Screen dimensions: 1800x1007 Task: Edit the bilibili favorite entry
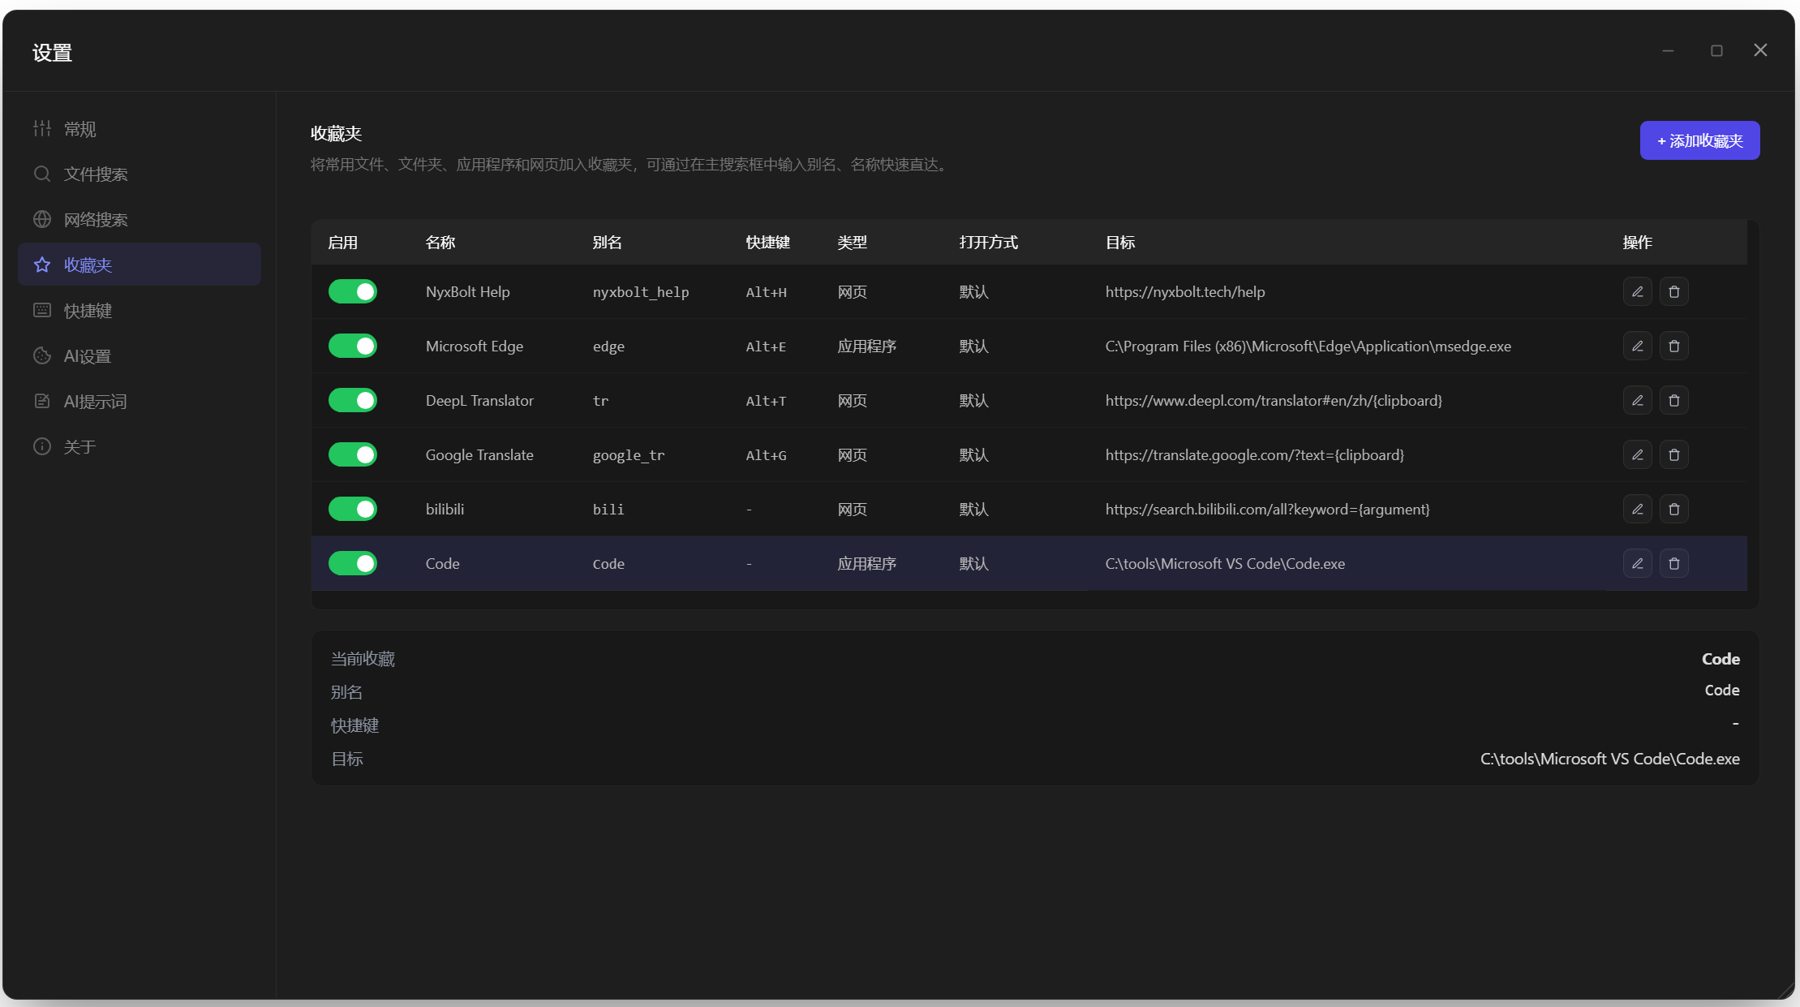1637,509
